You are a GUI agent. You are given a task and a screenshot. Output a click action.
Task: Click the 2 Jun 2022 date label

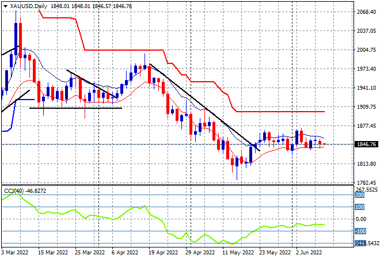click(309, 253)
